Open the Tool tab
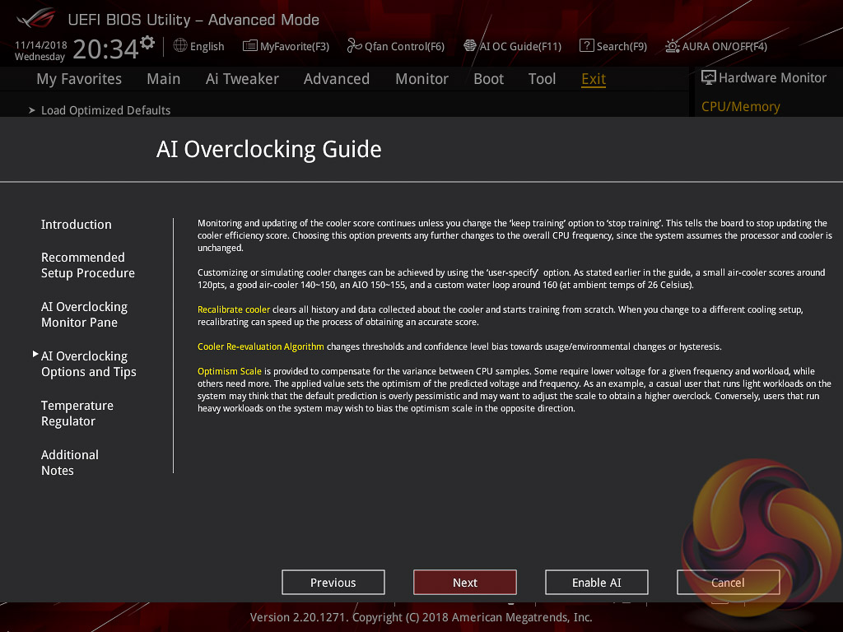Image resolution: width=843 pixels, height=632 pixels. click(x=542, y=79)
